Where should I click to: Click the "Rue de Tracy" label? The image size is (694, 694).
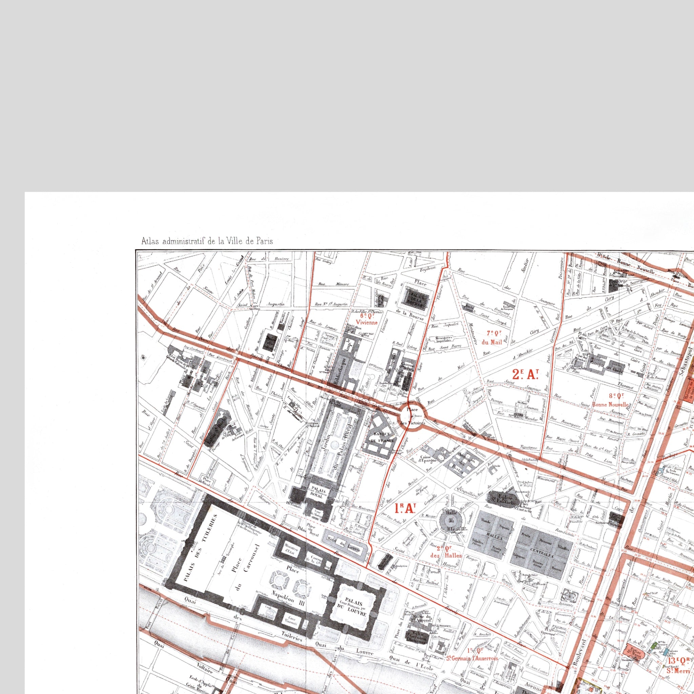click(675, 333)
